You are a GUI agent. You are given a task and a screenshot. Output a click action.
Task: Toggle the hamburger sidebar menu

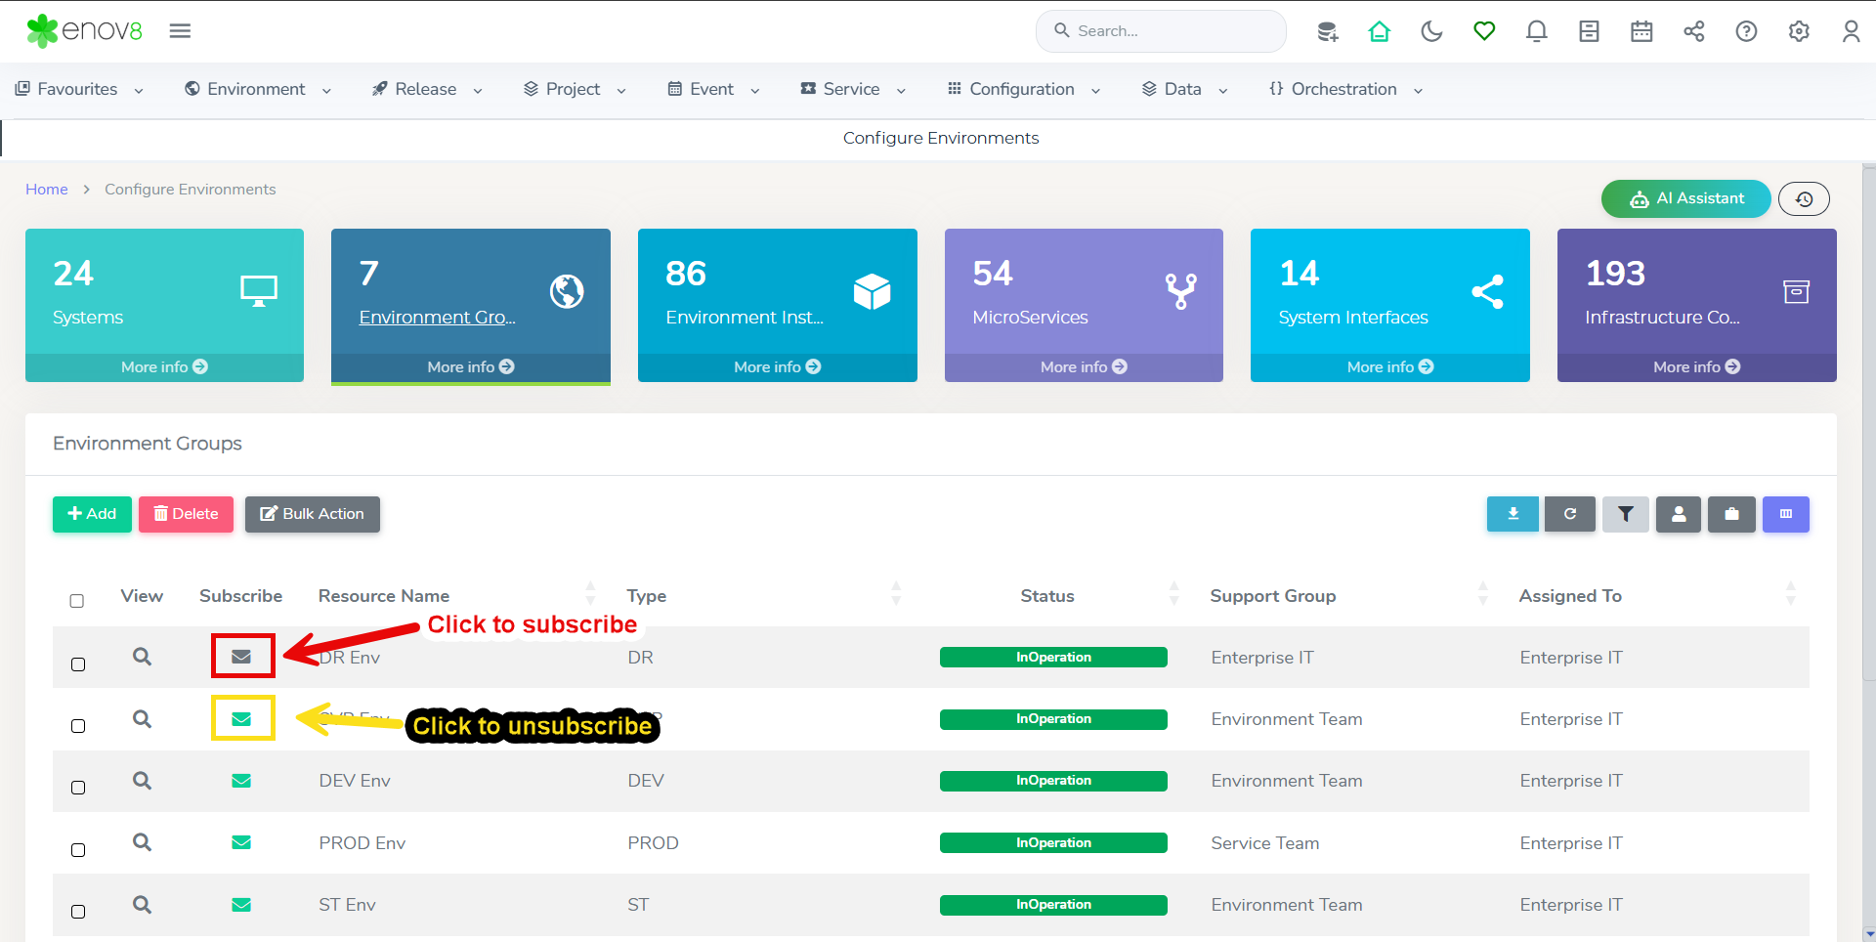click(180, 31)
